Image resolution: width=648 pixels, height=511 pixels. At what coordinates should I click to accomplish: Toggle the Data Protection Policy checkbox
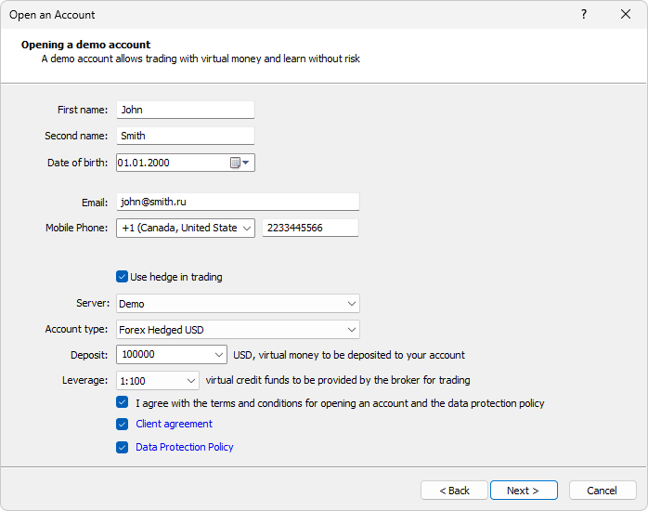pyautogui.click(x=122, y=447)
